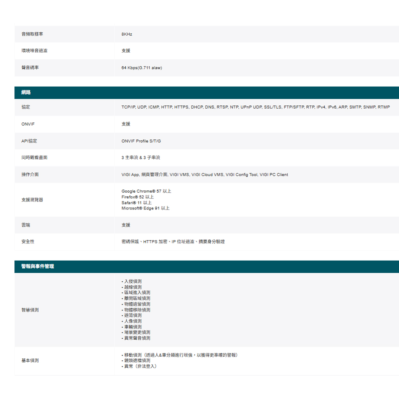Select the 音頻取樣率 row label
This screenshot has width=399, height=399.
tap(32, 34)
